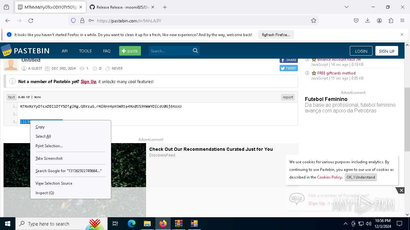410x230 pixels.
Task: Open the Firefox account icon
Action: [379, 20]
